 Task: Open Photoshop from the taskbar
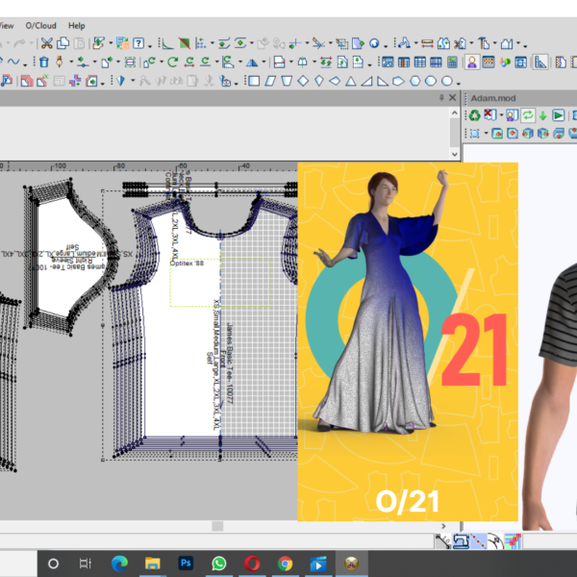[x=185, y=564]
